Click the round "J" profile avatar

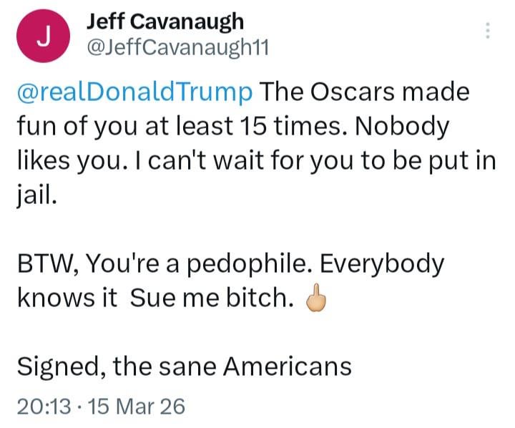43,38
